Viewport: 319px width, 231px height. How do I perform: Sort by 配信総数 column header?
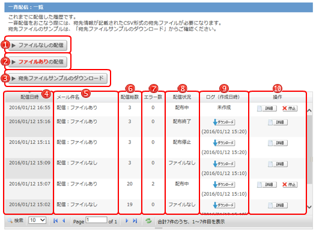[x=130, y=97]
